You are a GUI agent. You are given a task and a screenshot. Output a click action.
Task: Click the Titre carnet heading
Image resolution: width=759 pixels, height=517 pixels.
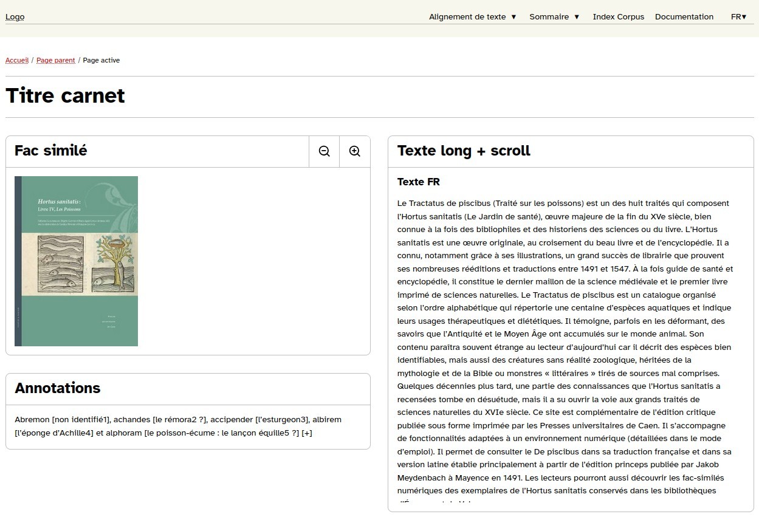[x=66, y=95]
